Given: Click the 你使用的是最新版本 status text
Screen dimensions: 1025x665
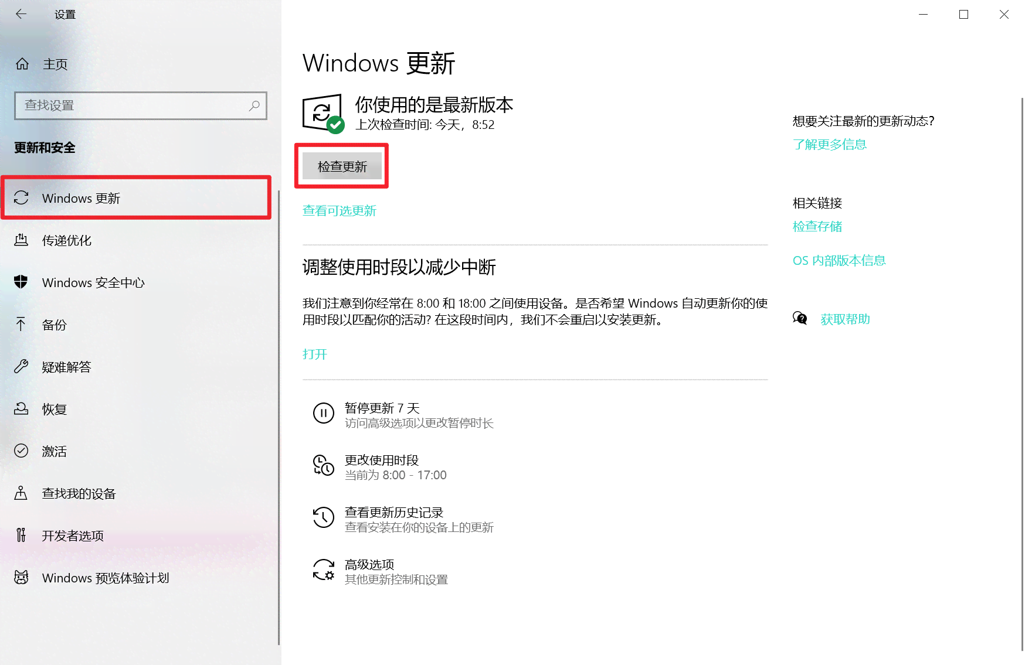Looking at the screenshot, I should (434, 105).
